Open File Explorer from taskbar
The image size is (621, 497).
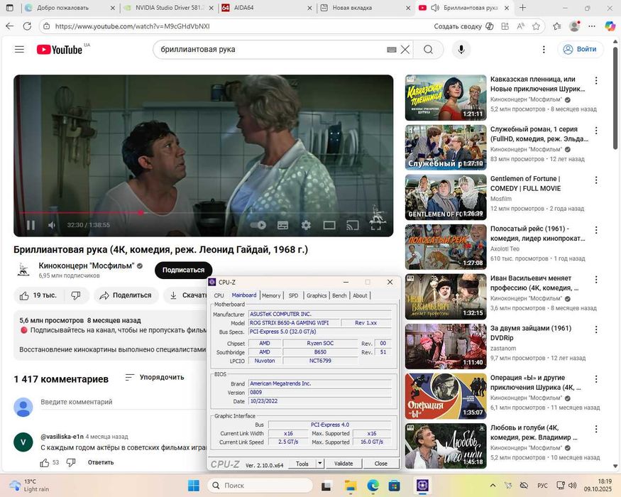click(x=351, y=486)
